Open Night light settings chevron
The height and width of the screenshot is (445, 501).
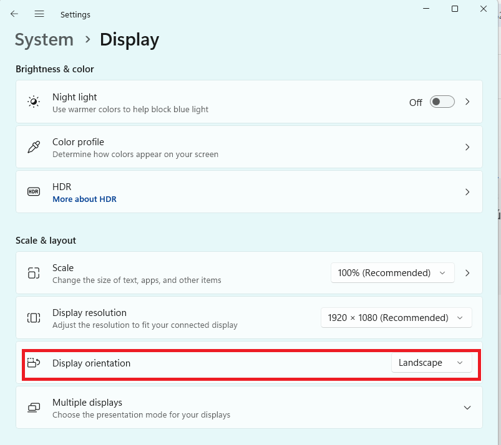(x=467, y=102)
